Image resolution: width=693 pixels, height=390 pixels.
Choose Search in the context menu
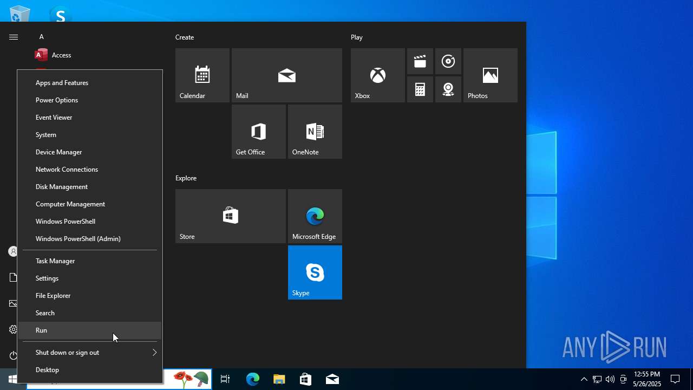tap(90, 313)
